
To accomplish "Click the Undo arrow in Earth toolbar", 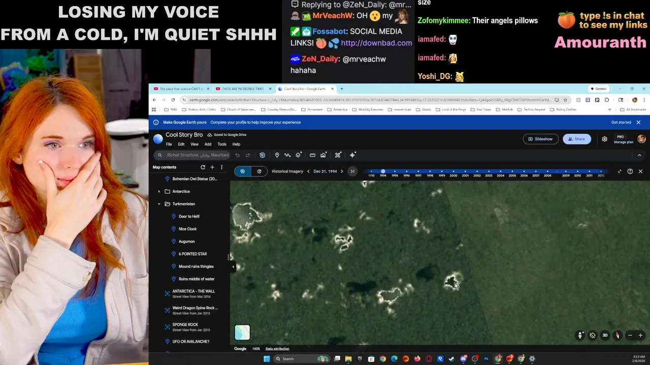I will pos(237,155).
